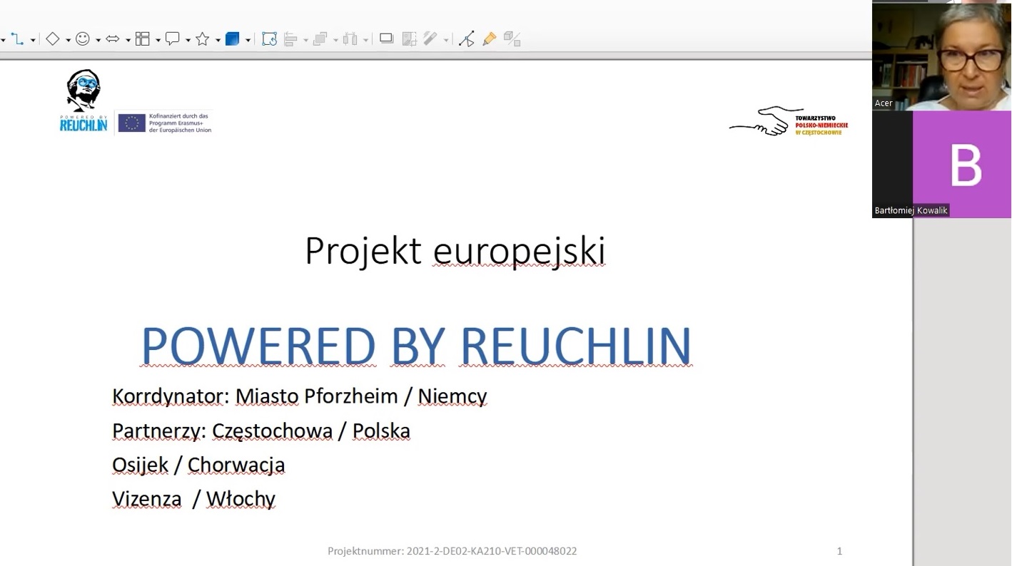This screenshot has width=1012, height=566.
Task: Click the 'Partnerzy: Częstochowa / Polska' line
Action: point(260,431)
